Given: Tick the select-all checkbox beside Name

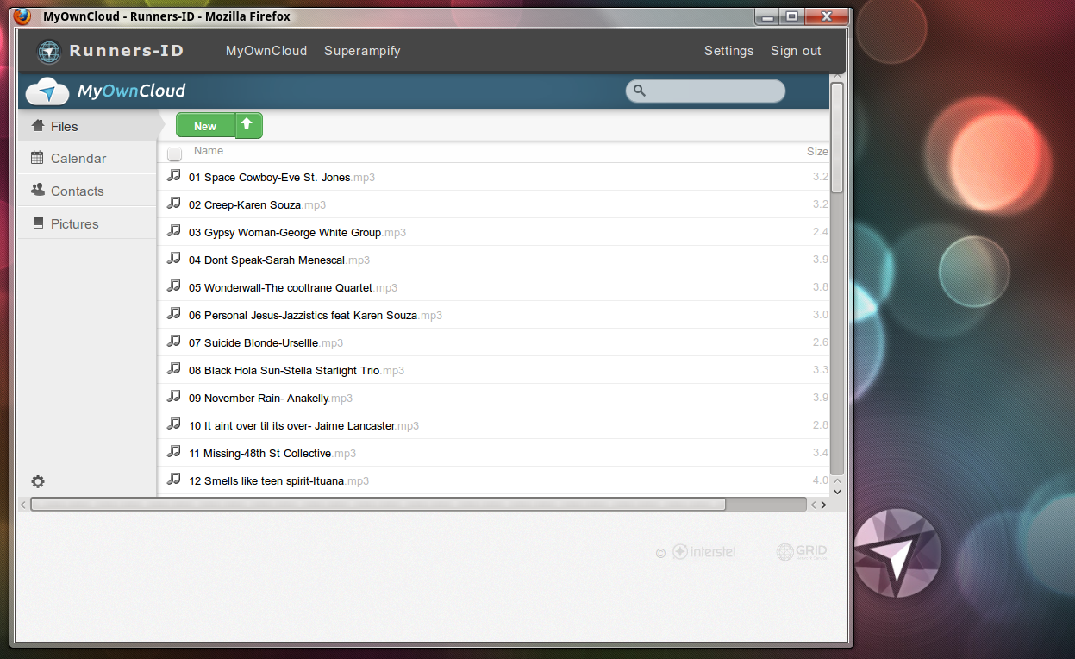Looking at the screenshot, I should pos(174,154).
